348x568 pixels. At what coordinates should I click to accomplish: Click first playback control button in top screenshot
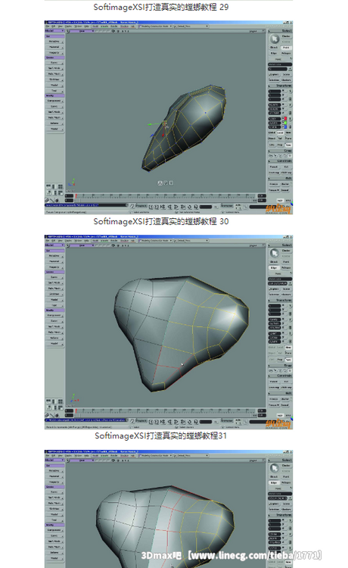[151, 207]
